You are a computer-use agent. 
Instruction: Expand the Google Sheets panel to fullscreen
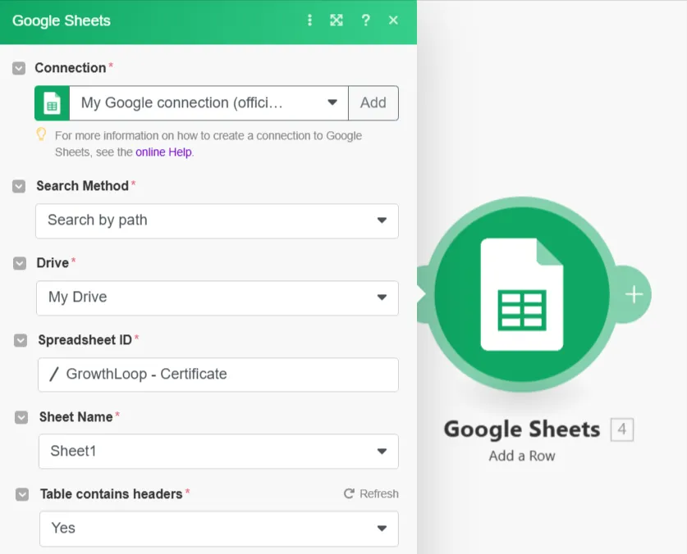click(x=336, y=20)
